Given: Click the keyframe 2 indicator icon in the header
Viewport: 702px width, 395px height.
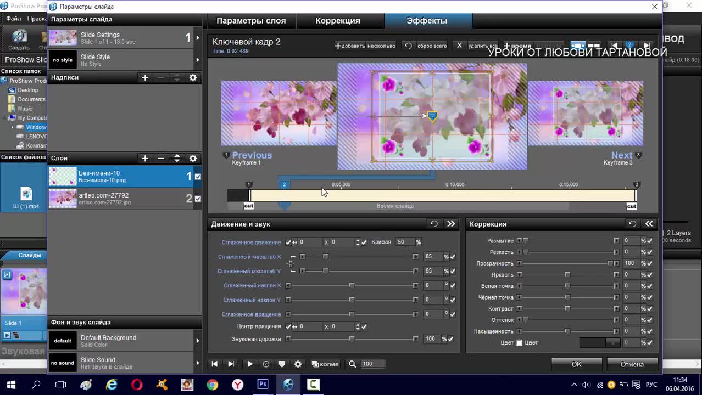Looking at the screenshot, I should point(630,46).
